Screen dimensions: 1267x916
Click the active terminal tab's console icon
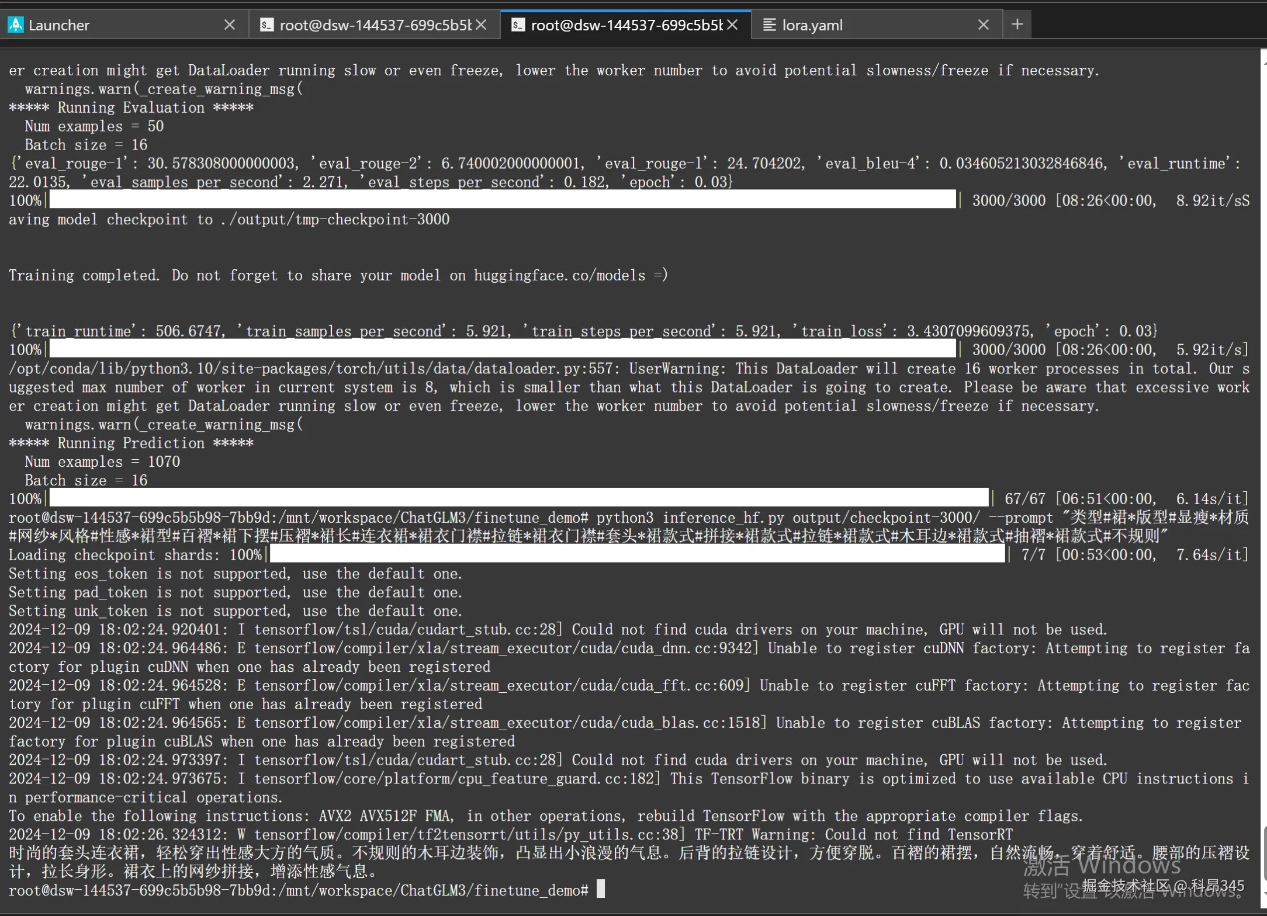click(x=518, y=25)
